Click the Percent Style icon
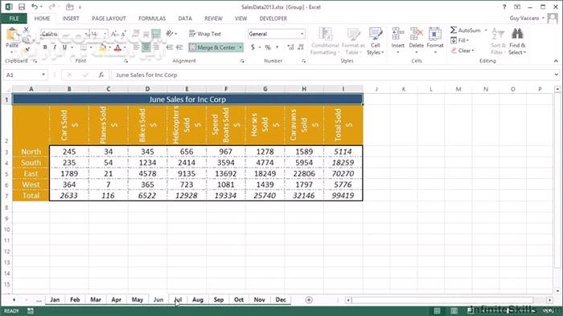 (268, 47)
